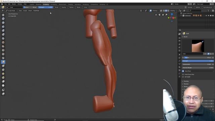The width and height of the screenshot is (215, 121).
Task: Open the Options button in header
Action: [x=199, y=7]
